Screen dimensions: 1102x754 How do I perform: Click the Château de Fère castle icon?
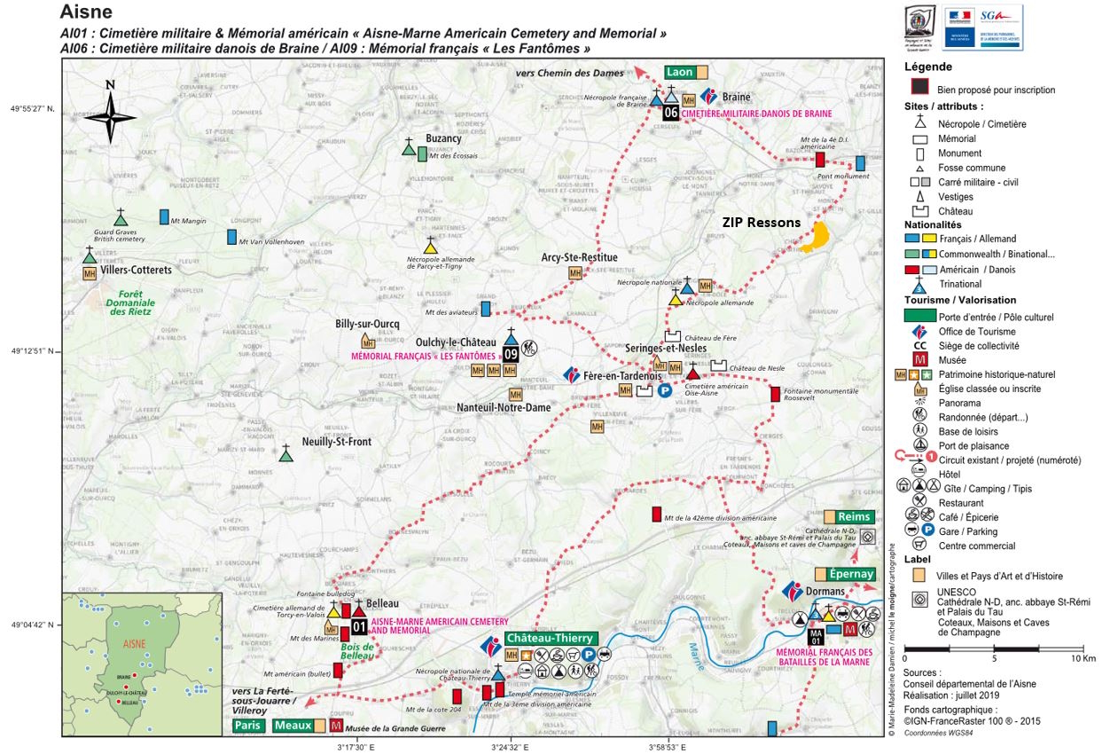[674, 336]
